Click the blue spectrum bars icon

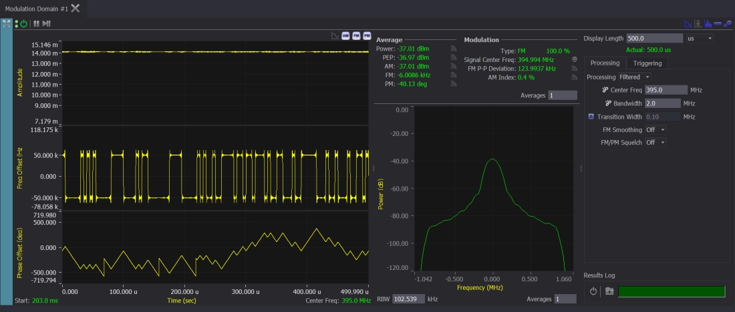tap(707, 23)
